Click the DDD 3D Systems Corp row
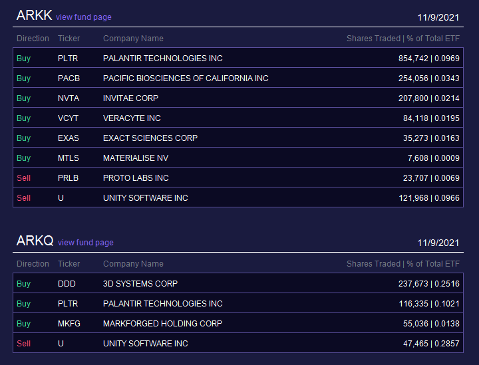 pos(238,283)
